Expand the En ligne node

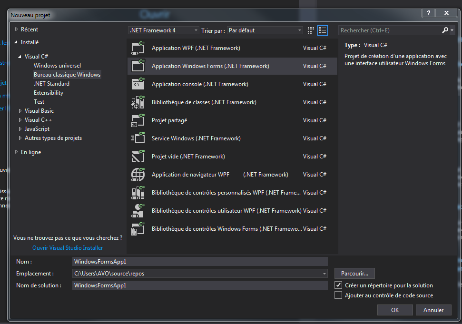click(17, 152)
